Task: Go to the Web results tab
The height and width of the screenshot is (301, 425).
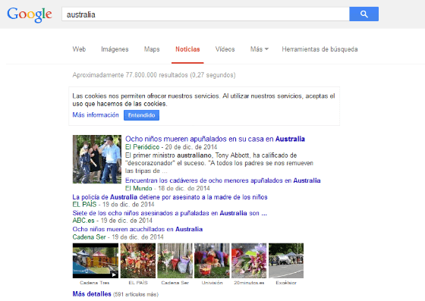Action: pyautogui.click(x=79, y=49)
